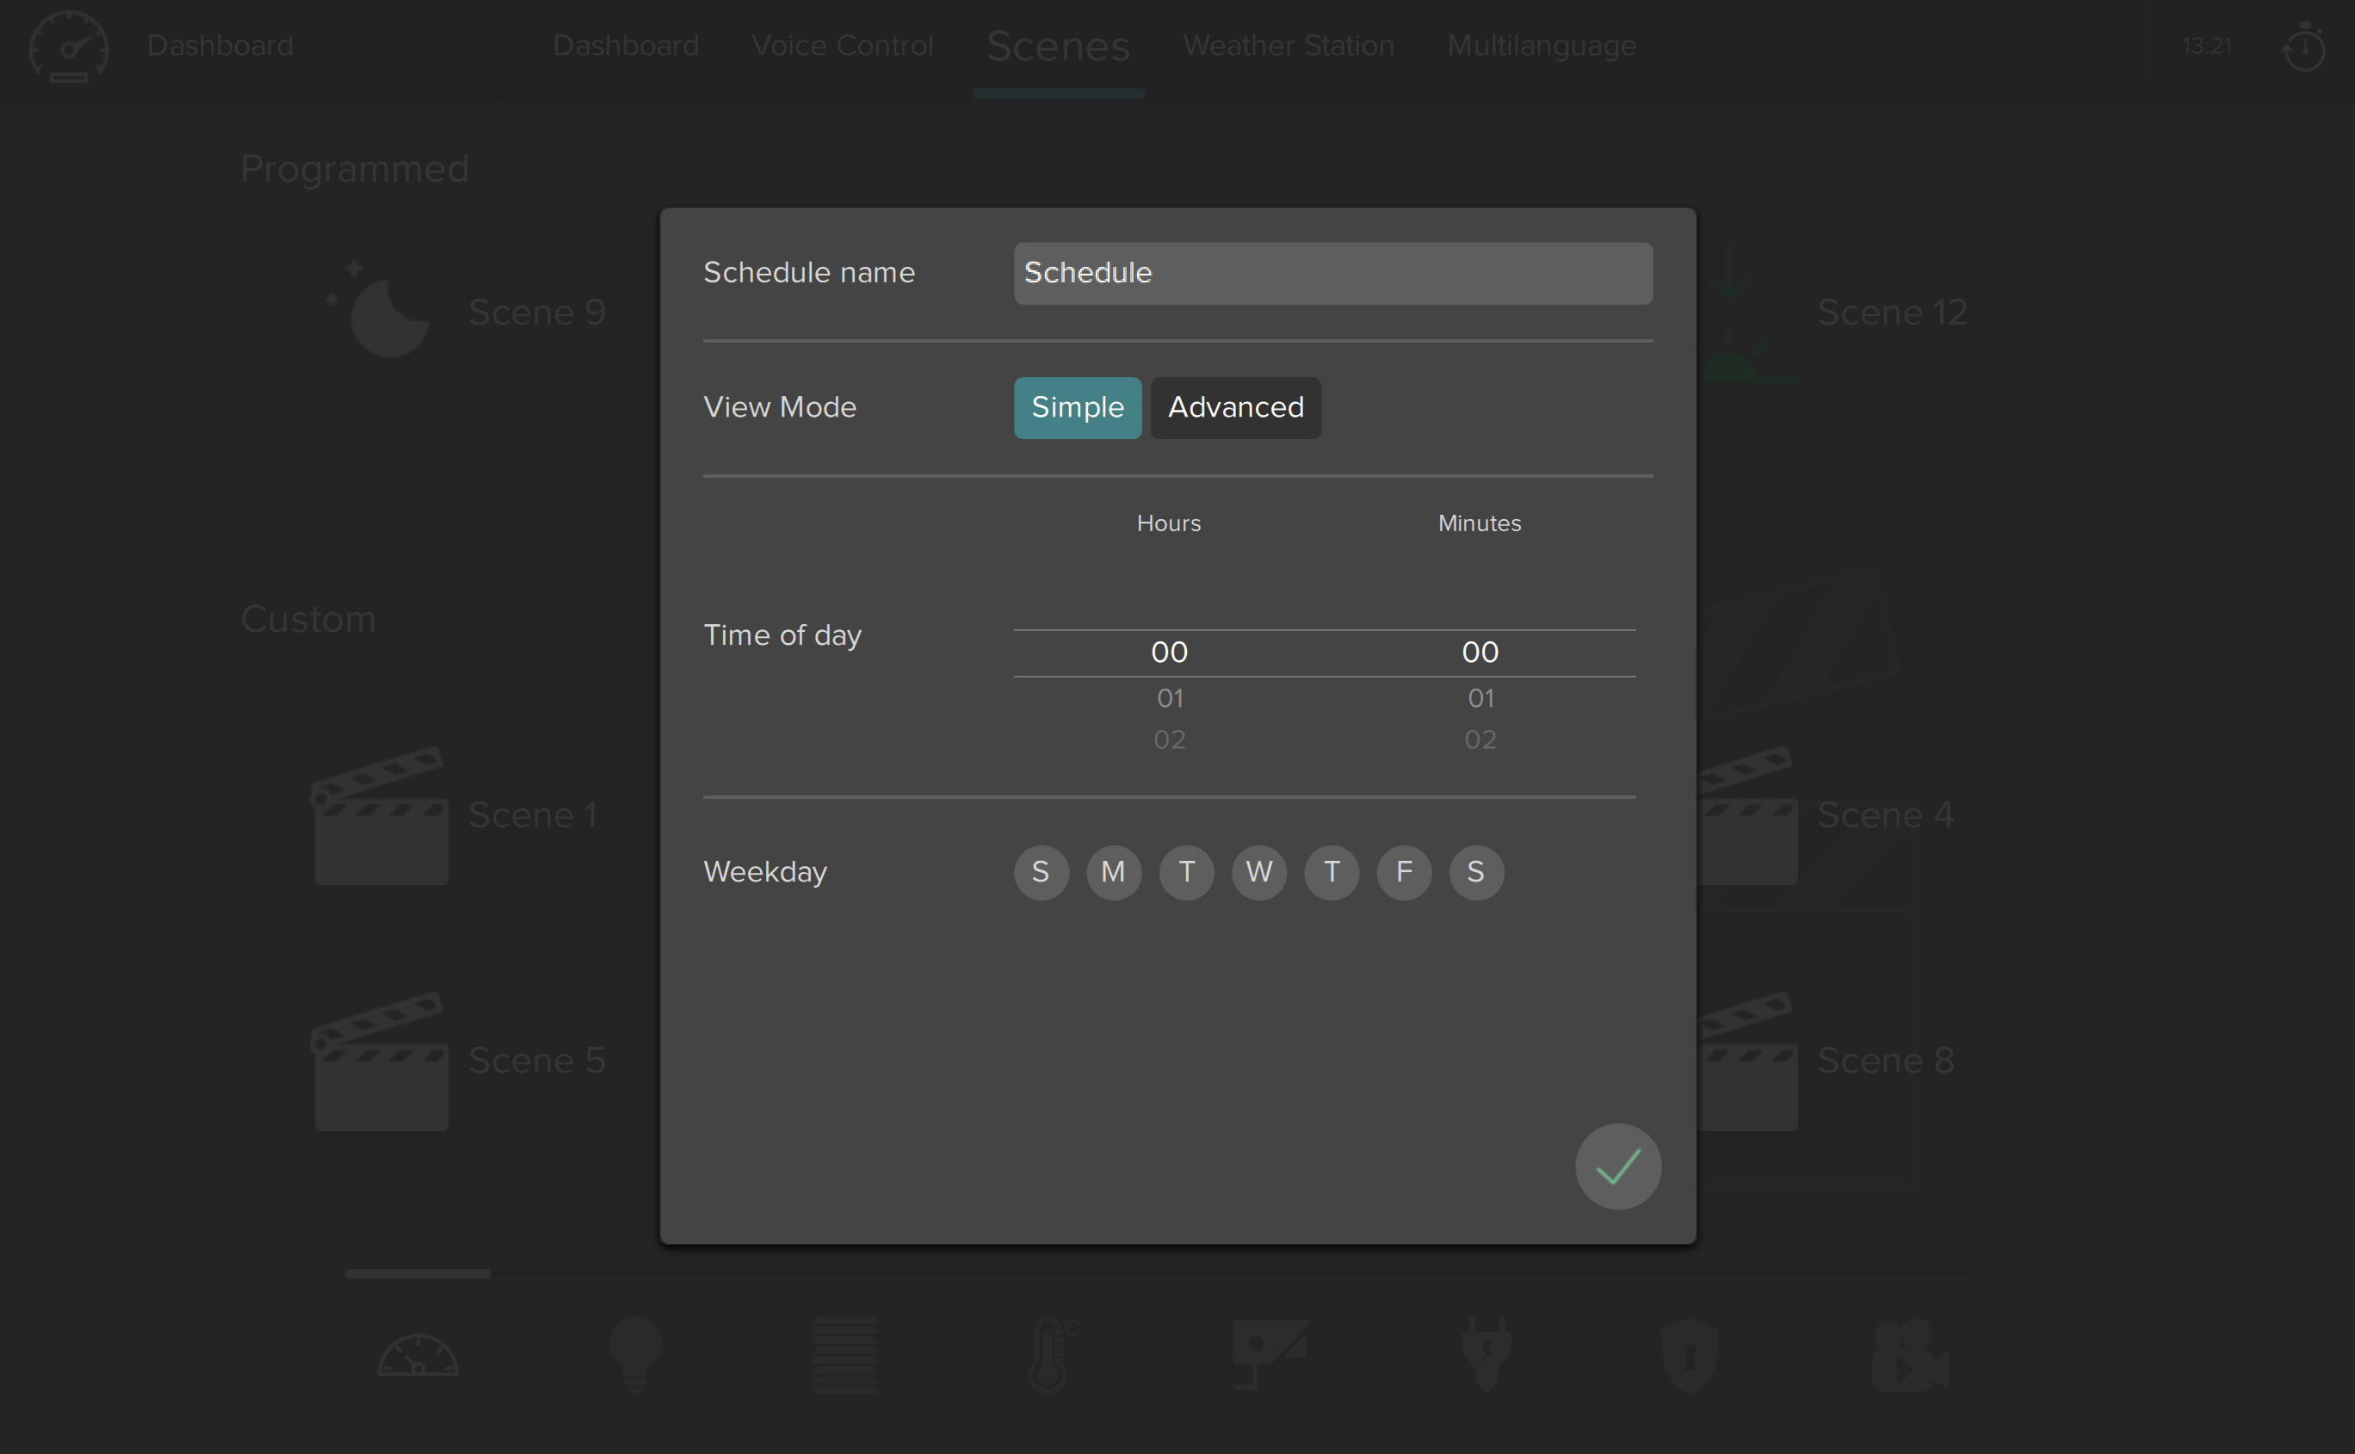This screenshot has width=2355, height=1454.
Task: Open the video camera category icon
Action: coord(1908,1354)
